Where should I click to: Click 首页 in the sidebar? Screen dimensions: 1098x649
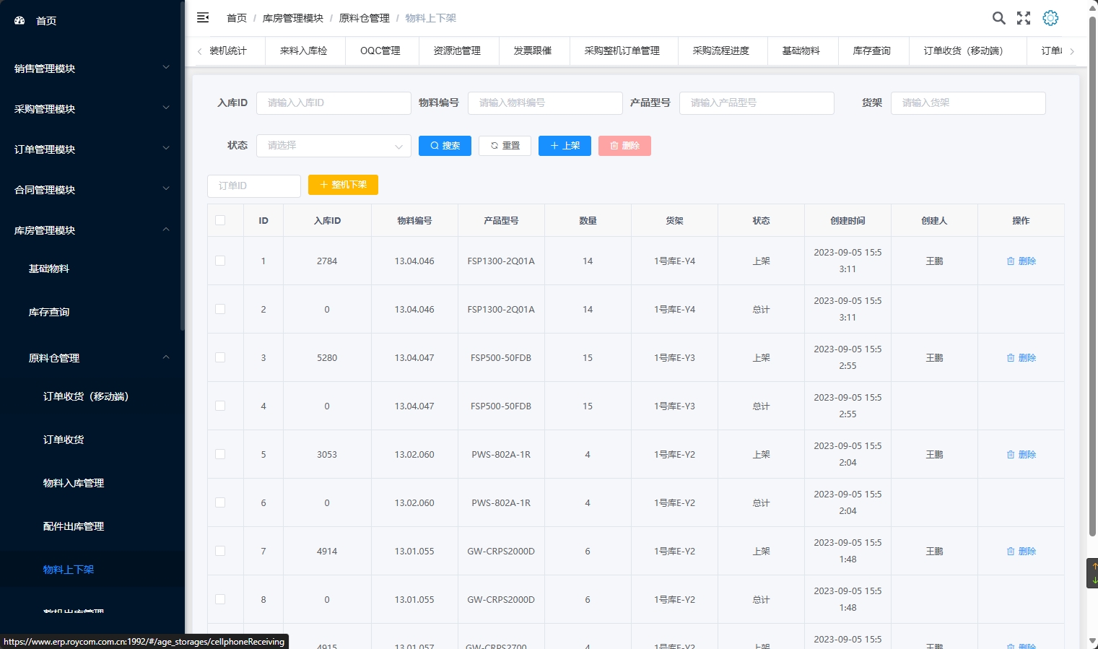[46, 21]
